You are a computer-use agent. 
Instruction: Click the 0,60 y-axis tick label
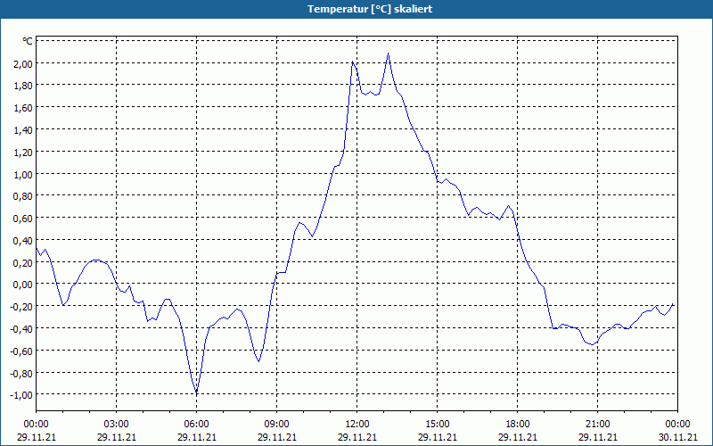pyautogui.click(x=23, y=218)
